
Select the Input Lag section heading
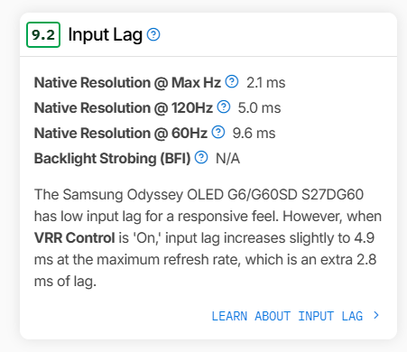pos(106,35)
